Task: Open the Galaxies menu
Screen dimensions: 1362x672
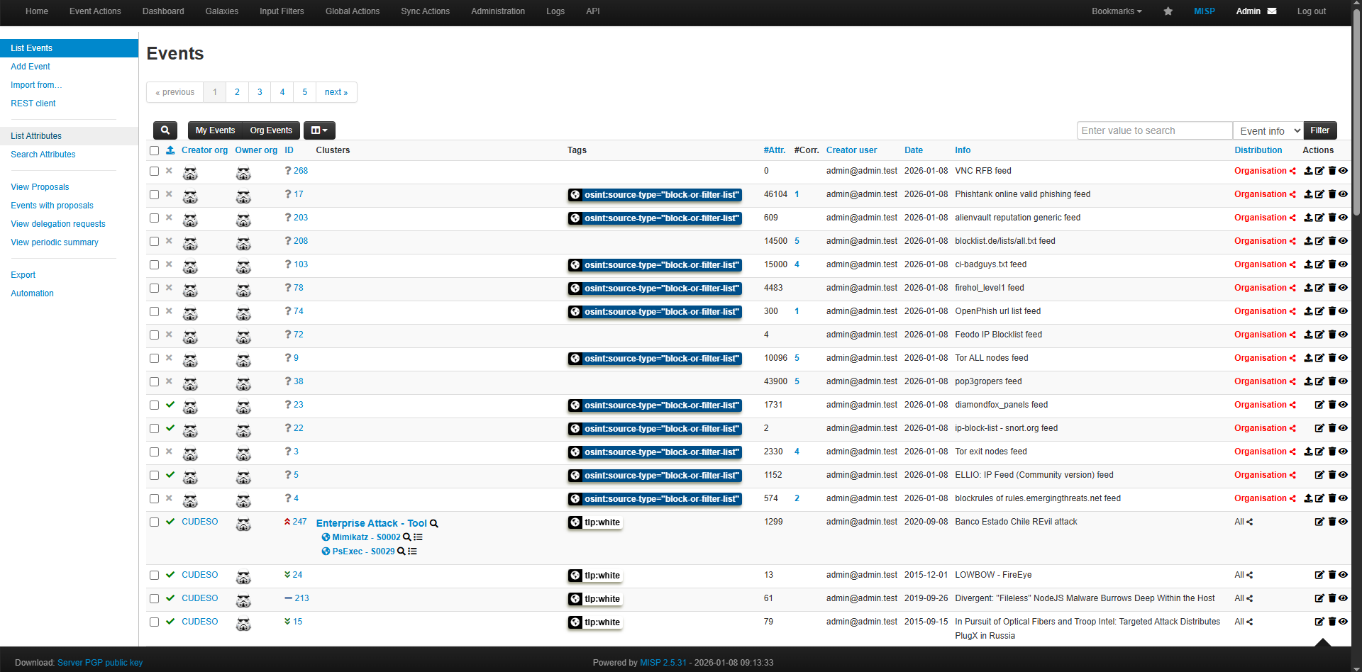Action: [x=222, y=11]
